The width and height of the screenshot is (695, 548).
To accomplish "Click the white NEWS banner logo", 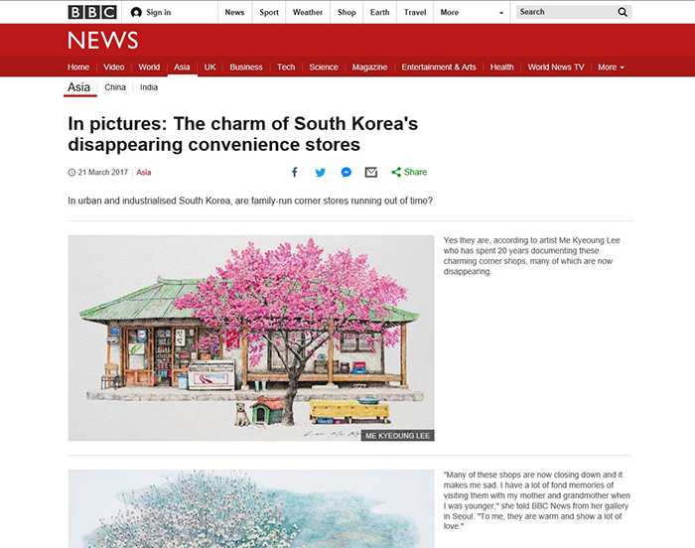I will coord(103,41).
